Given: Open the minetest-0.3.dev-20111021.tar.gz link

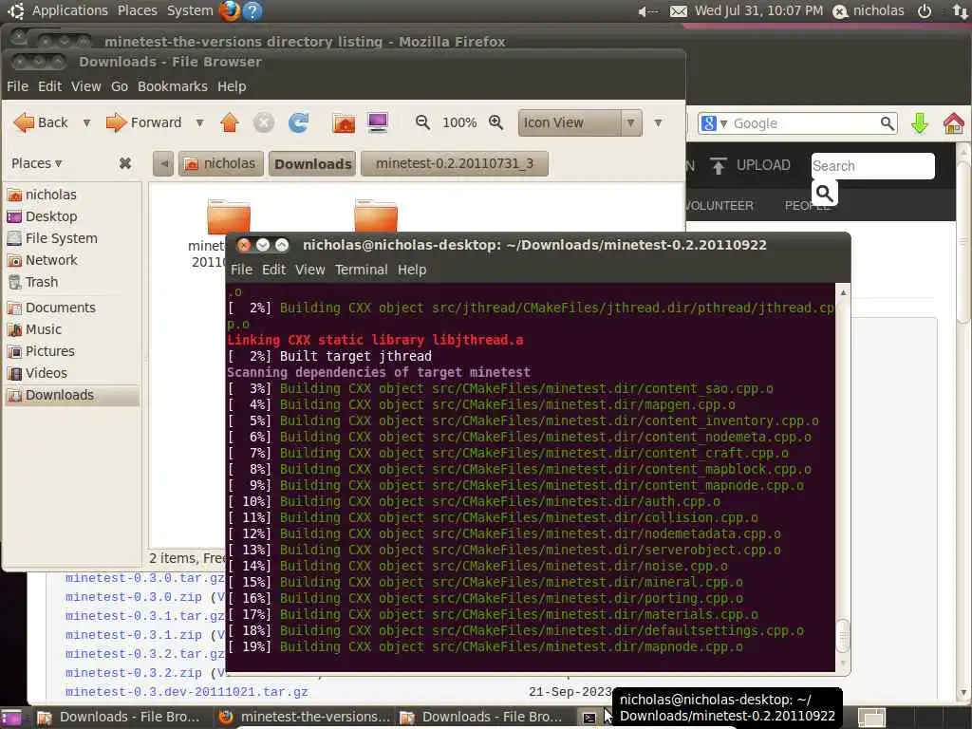Looking at the screenshot, I should tap(187, 692).
